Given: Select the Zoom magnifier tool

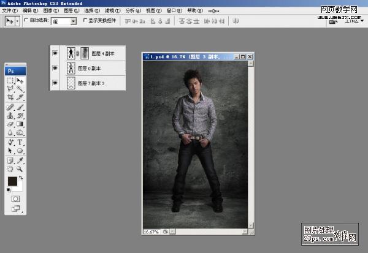Looking at the screenshot, I should coord(20,168).
